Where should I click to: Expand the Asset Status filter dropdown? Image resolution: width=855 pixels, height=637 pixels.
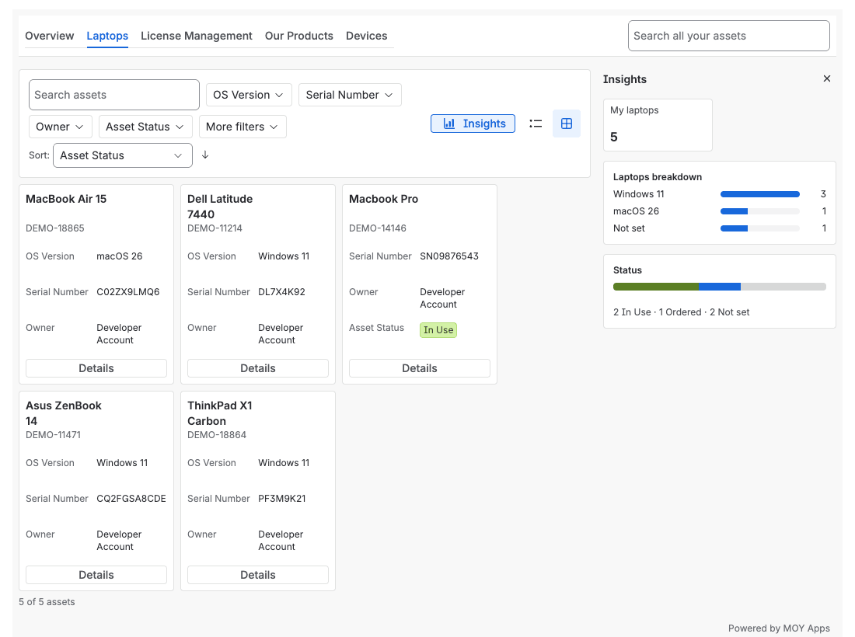pyautogui.click(x=145, y=127)
